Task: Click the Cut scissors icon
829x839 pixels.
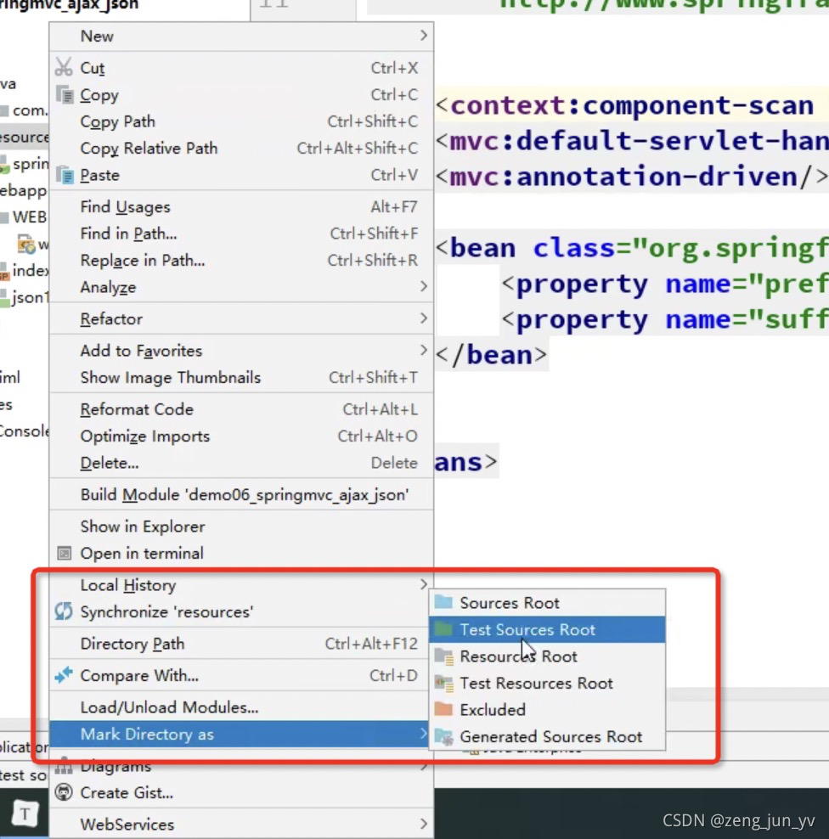Action: coord(64,67)
